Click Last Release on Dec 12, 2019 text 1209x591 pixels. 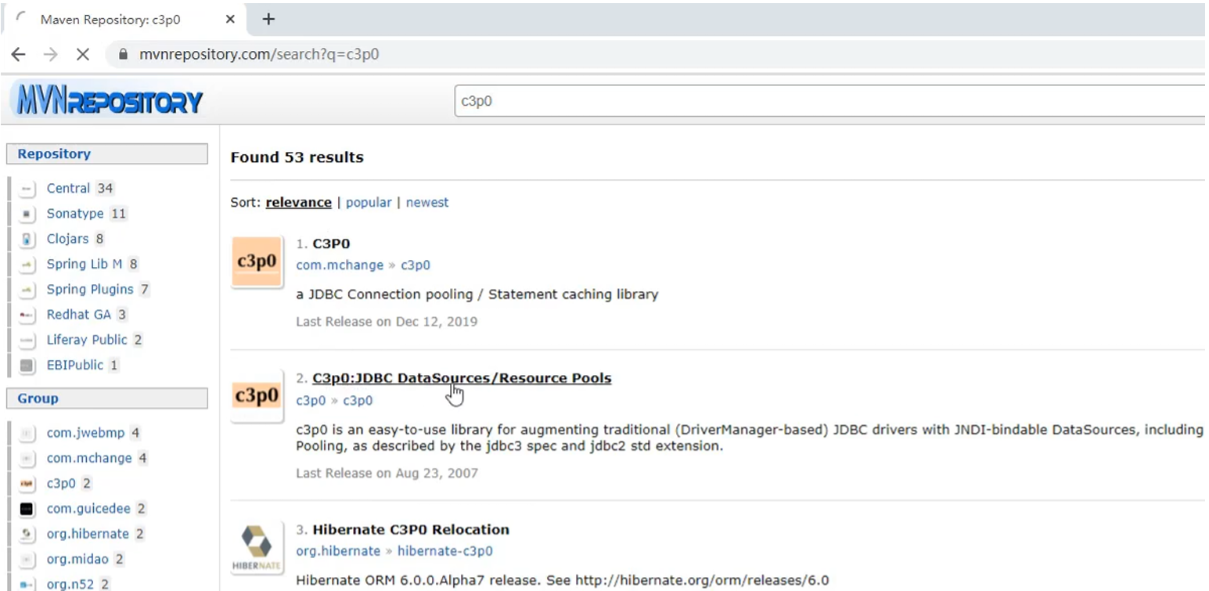point(387,322)
